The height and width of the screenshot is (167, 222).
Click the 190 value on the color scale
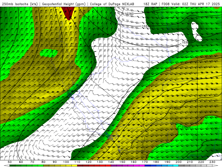(167, 162)
